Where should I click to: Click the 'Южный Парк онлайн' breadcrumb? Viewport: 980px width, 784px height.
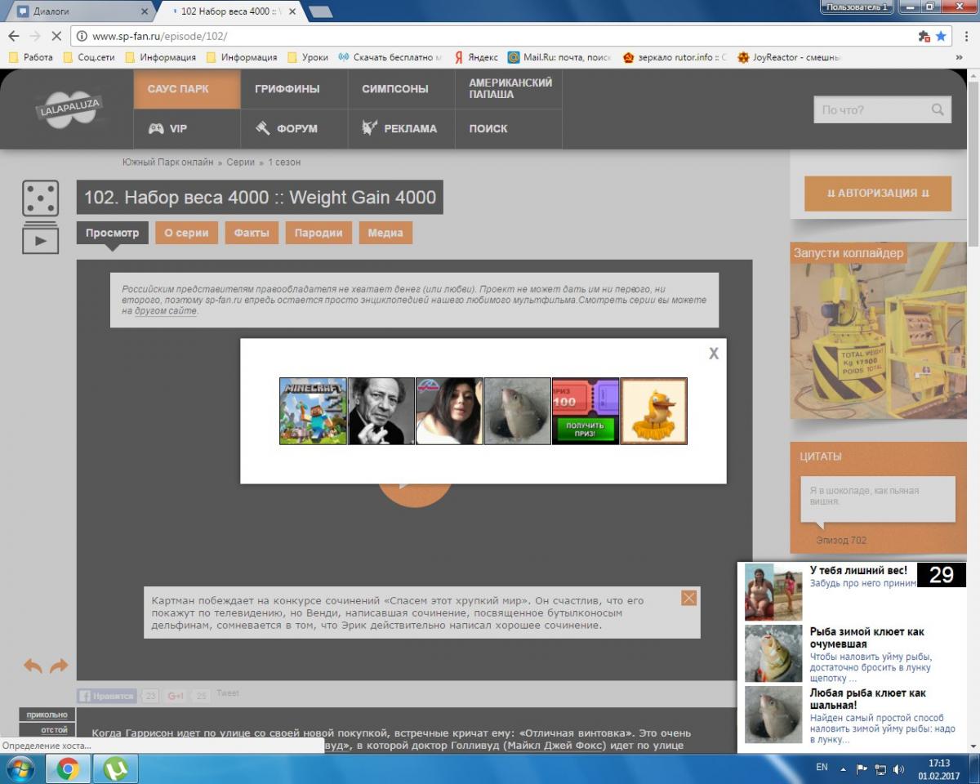point(167,162)
